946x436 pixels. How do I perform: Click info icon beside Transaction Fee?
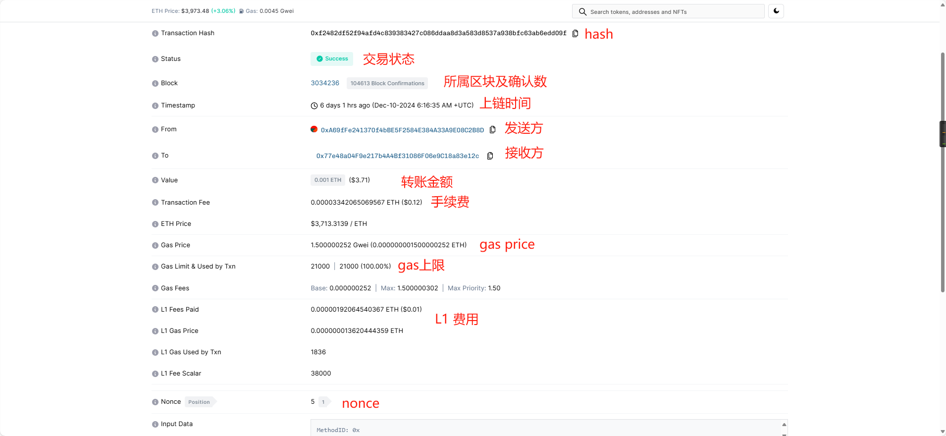pos(155,203)
